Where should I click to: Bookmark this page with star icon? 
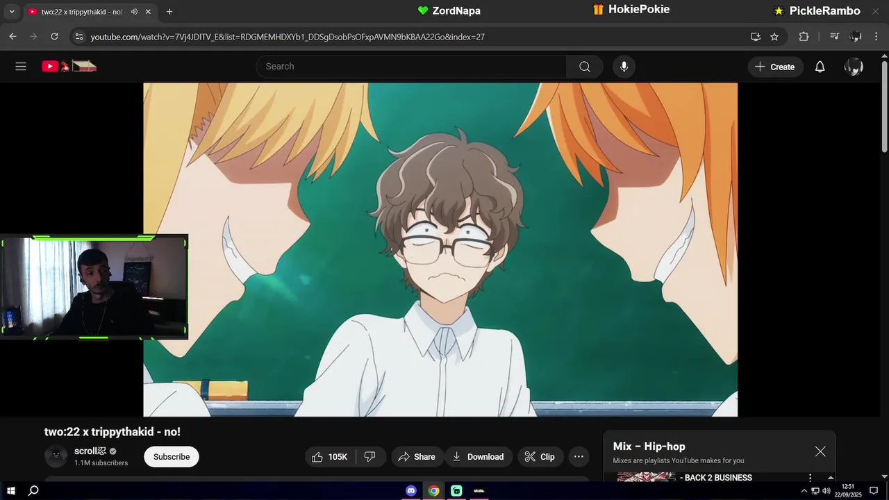(x=774, y=37)
